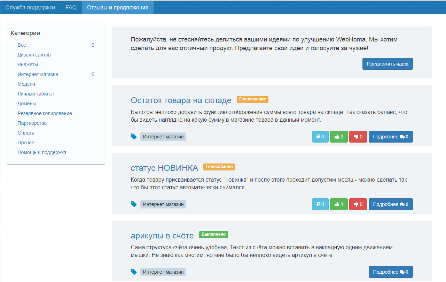This screenshot has width=446, height=282.
Task: Select the Дизайн сайтов category
Action: click(34, 55)
